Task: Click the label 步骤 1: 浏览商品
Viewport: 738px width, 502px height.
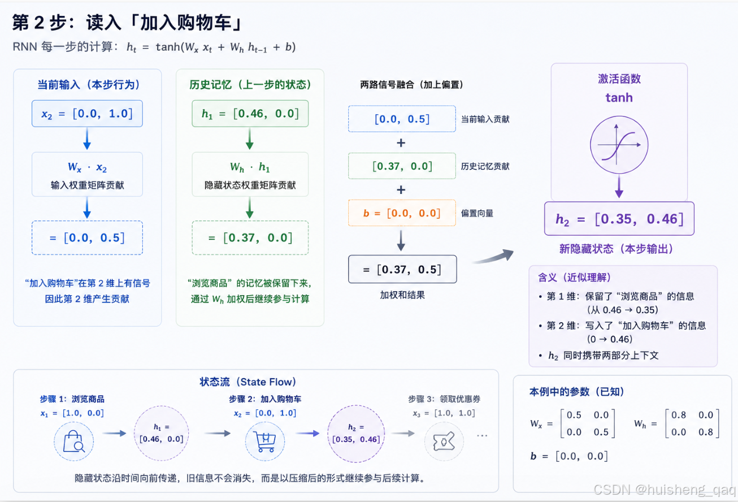Action: coord(72,399)
